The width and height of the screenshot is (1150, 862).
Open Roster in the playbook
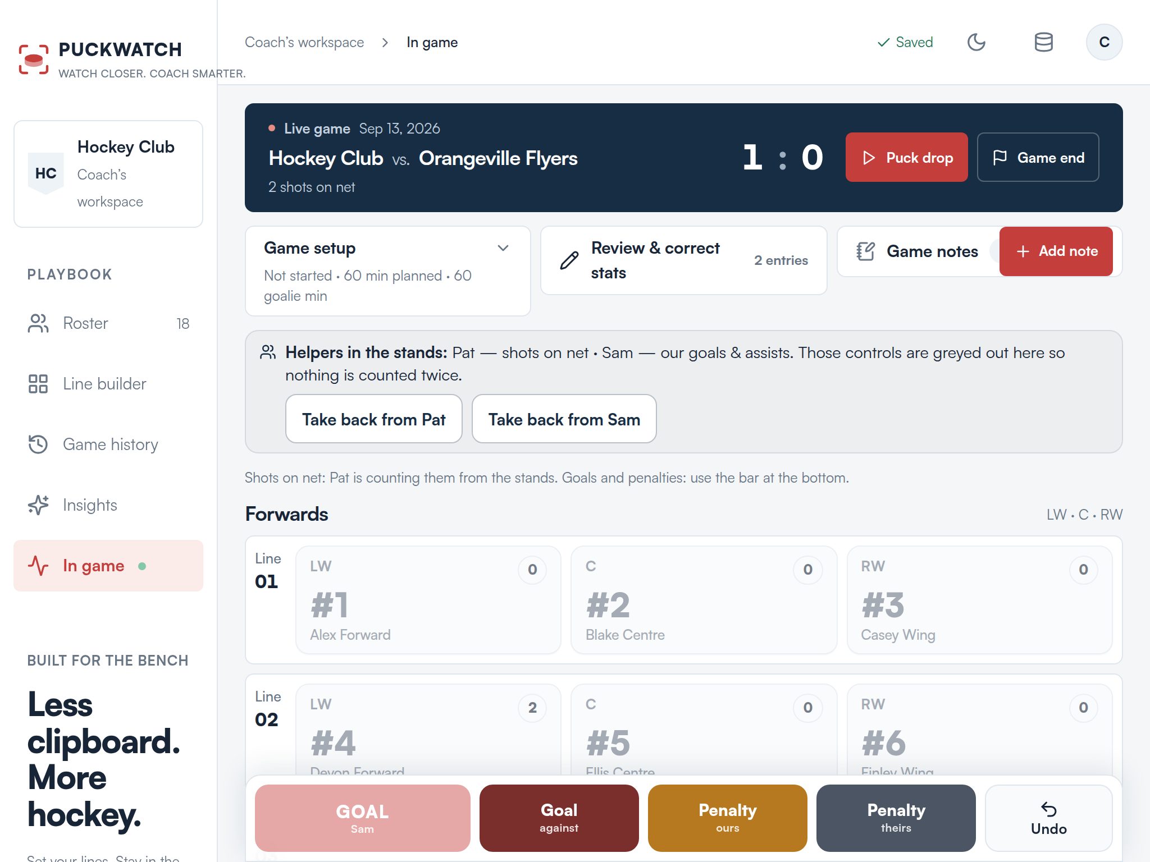108,323
